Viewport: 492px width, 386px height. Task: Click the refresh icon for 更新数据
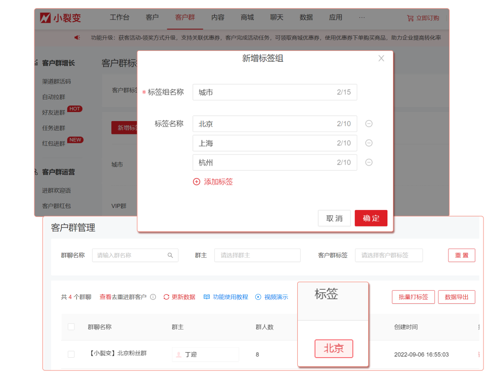coord(166,297)
